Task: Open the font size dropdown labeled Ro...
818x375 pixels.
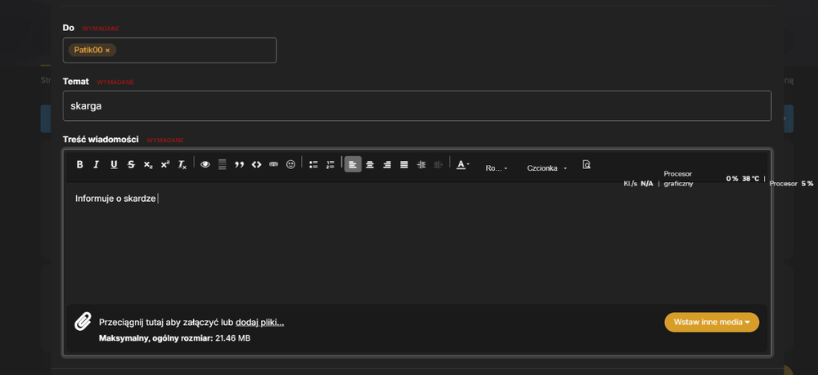Action: point(497,168)
